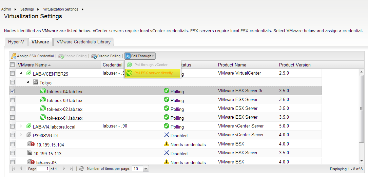Image resolution: width=368 pixels, height=177 pixels.
Task: Click the scrollbar down arrow
Action: 361,161
